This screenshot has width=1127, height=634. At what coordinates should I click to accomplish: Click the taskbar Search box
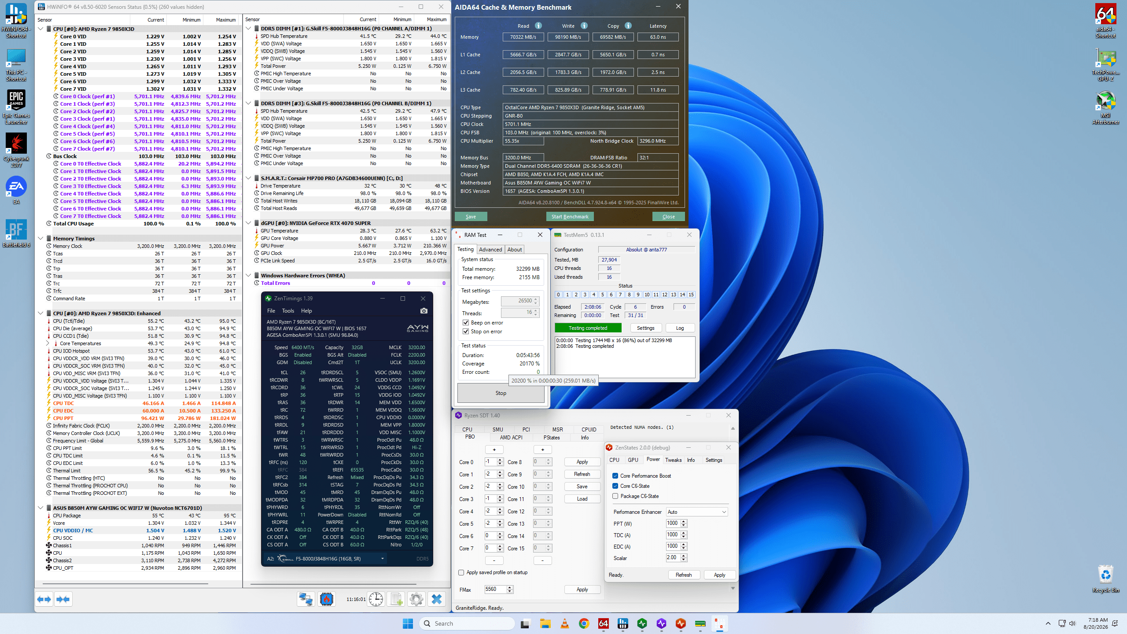click(x=467, y=623)
